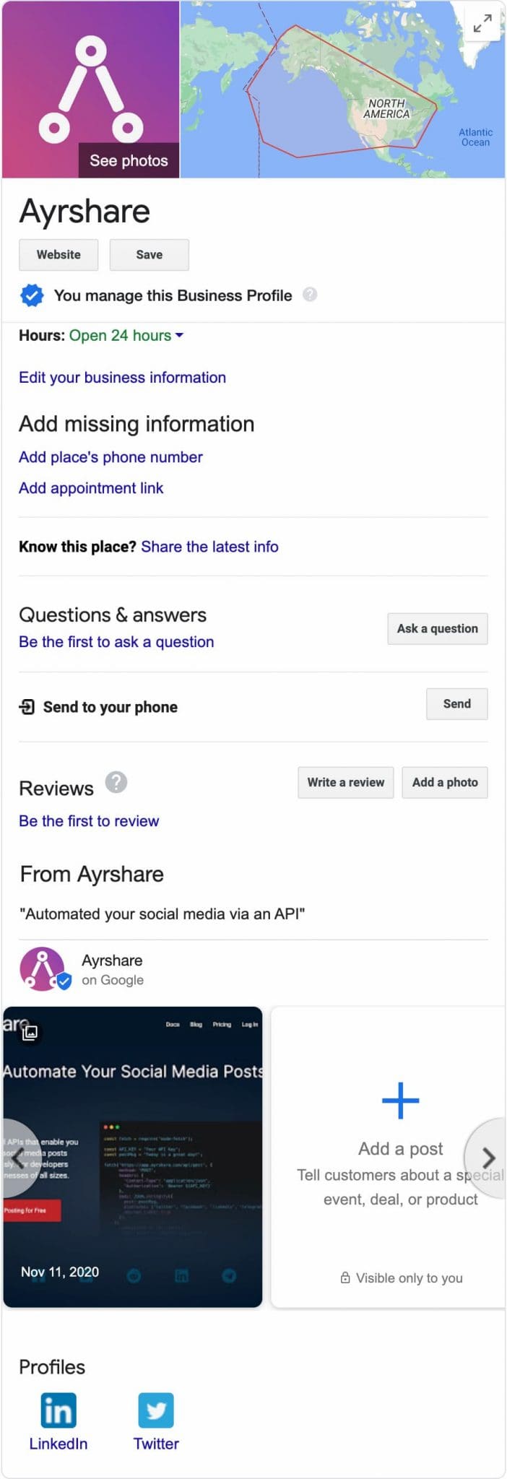Click the blue verified badge icon

(x=32, y=295)
